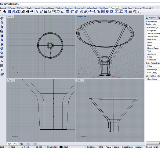160x148 pixels.
Task: Click the Top viewport title label
Action: (x=9, y=16)
